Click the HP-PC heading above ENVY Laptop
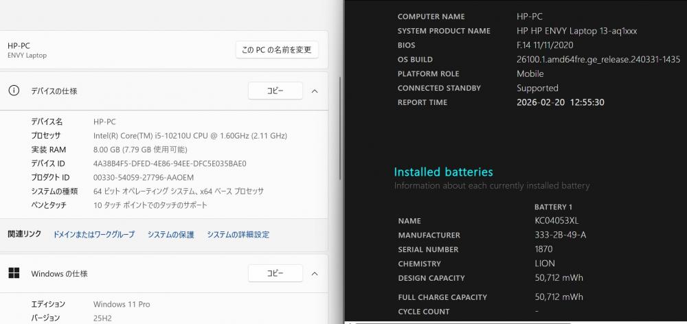This screenshot has height=324, width=687. (x=19, y=45)
